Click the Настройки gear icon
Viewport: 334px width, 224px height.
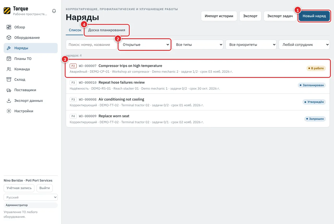(x=9, y=111)
